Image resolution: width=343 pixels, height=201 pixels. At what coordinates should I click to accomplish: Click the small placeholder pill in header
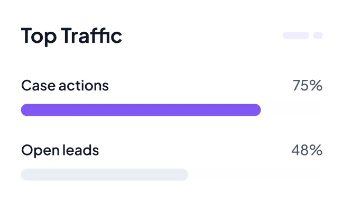[318, 35]
